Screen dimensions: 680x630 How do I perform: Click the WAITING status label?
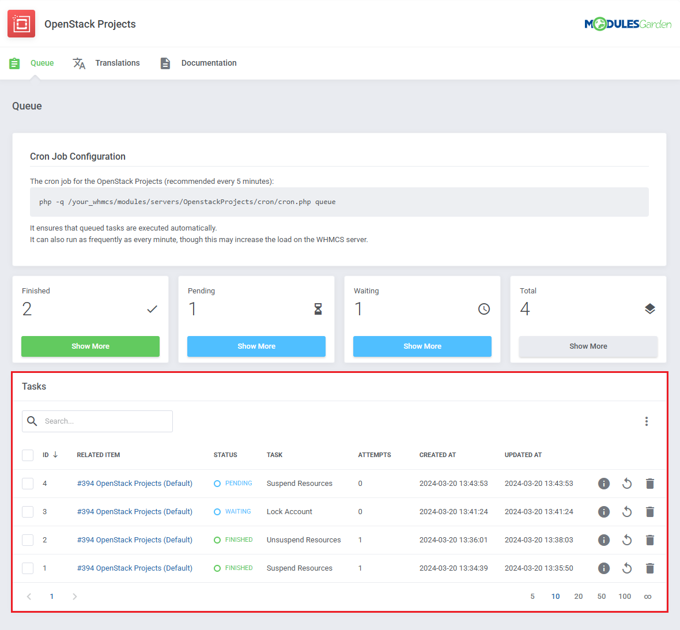point(238,511)
